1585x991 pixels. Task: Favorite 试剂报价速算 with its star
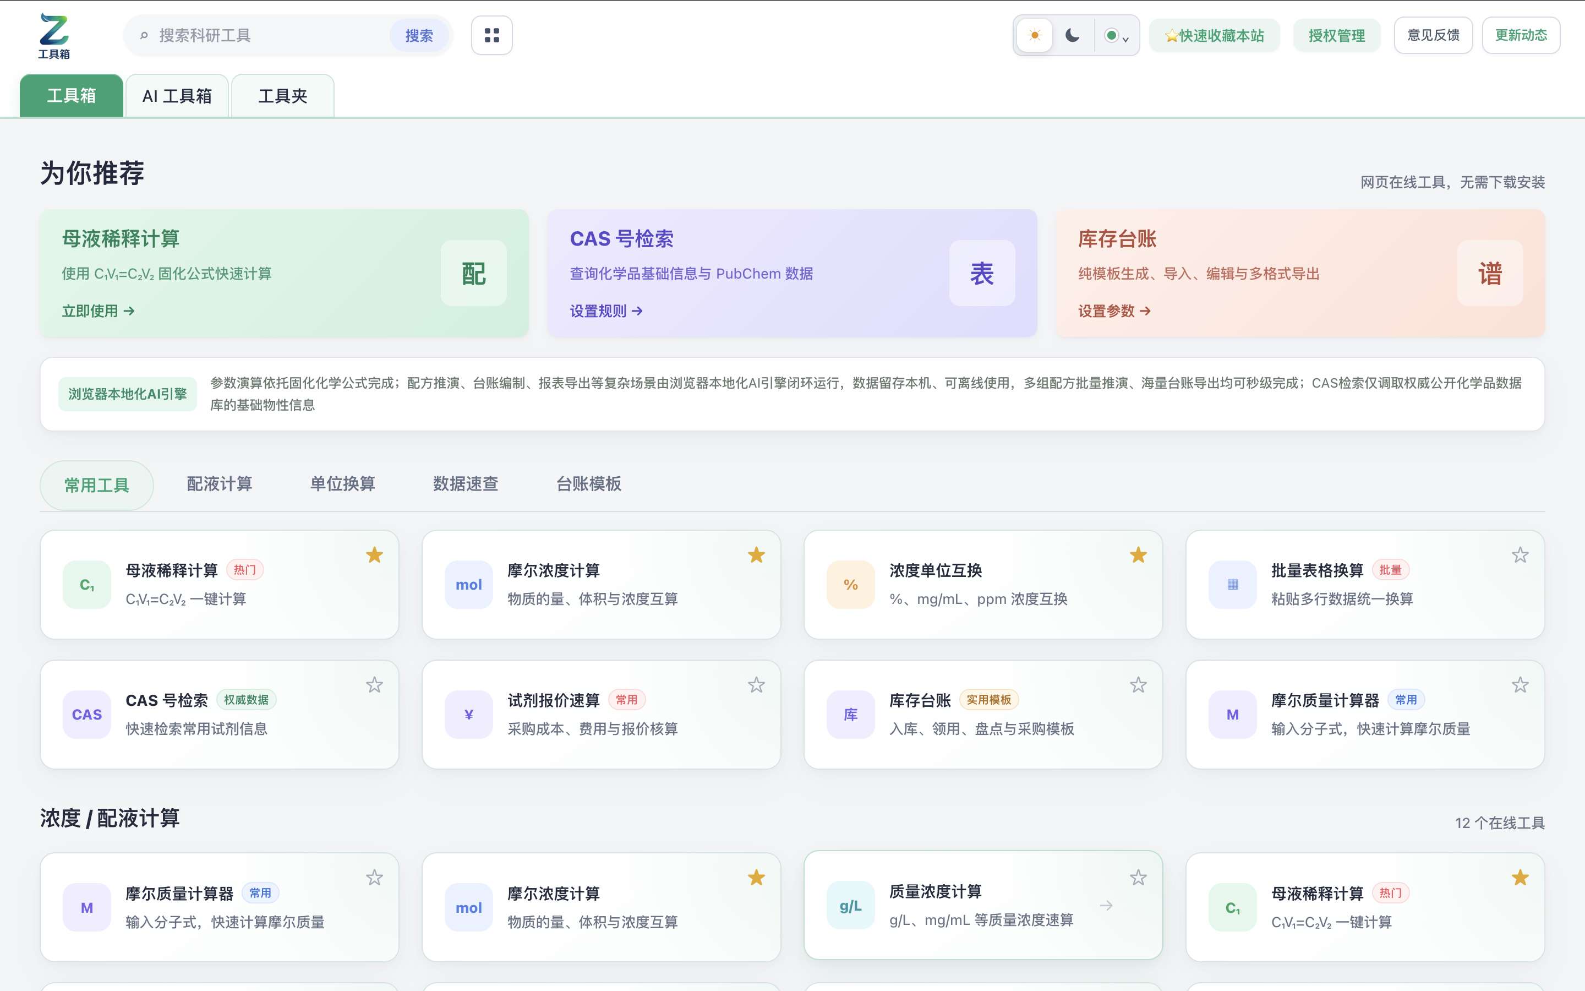(x=757, y=685)
